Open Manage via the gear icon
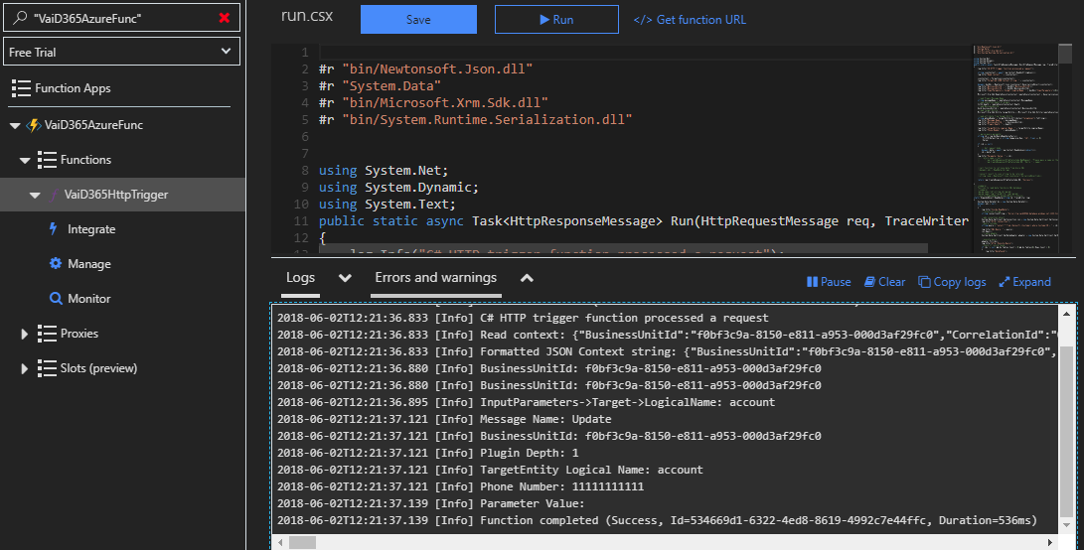Screen dimensions: 1084x550 coord(56,263)
